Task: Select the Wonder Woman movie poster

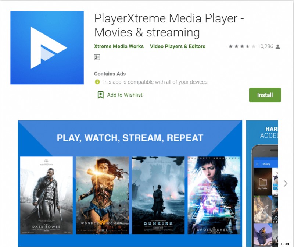Action: tap(103, 195)
